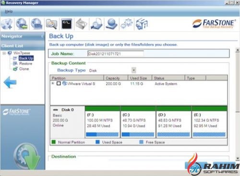Click the 'VMware Virtual S' disk name

pos(81,84)
